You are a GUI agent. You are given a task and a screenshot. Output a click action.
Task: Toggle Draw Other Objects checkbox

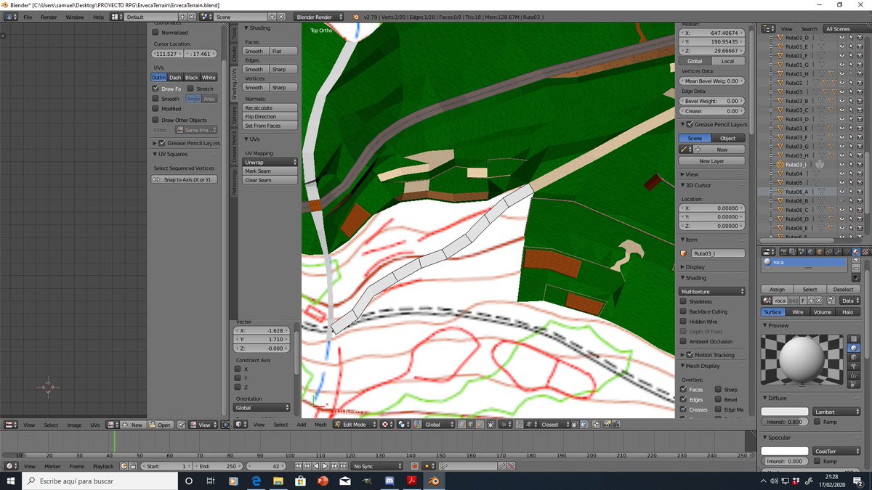pyautogui.click(x=155, y=120)
